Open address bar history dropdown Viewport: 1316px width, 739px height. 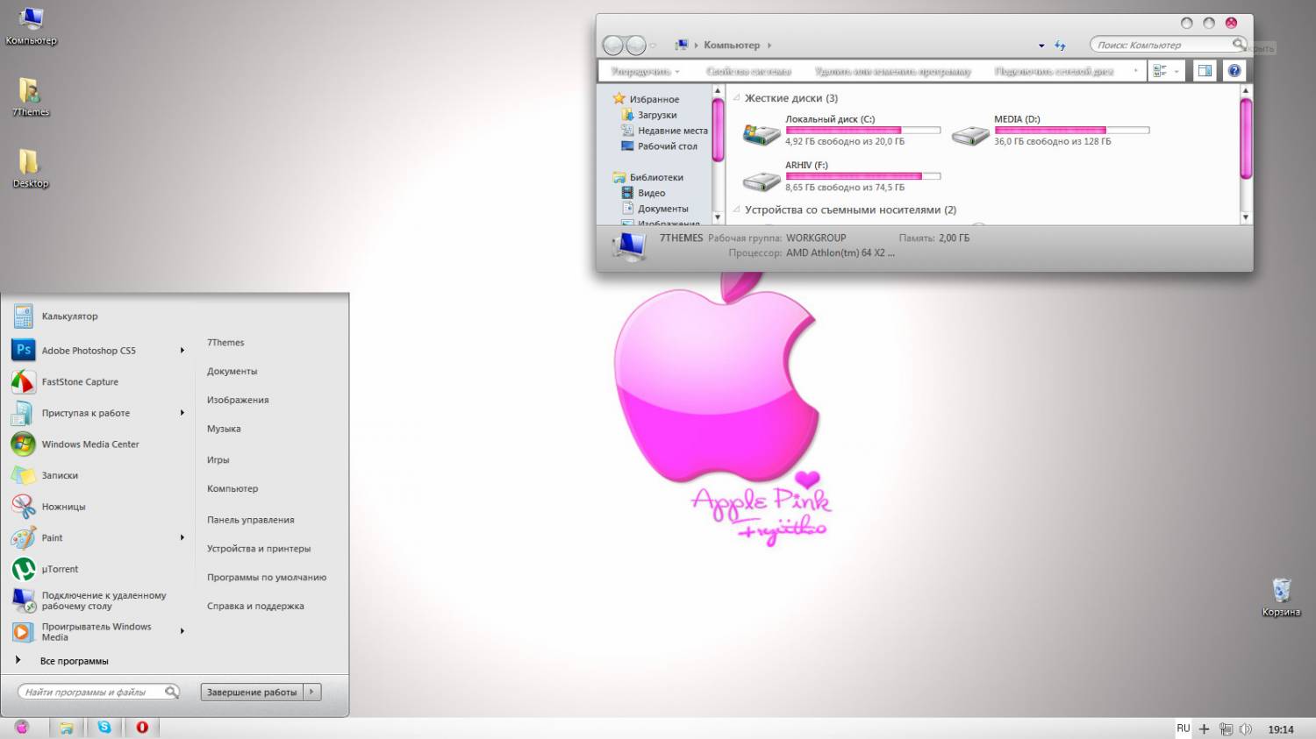click(1041, 46)
